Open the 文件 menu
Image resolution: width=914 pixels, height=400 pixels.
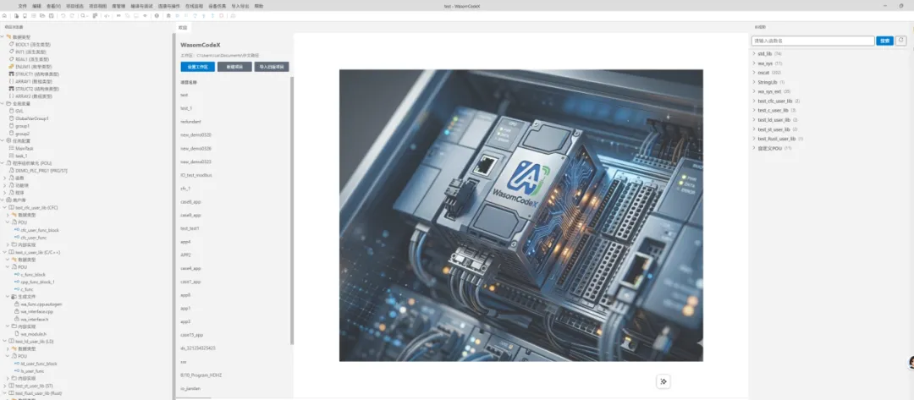coord(22,5)
